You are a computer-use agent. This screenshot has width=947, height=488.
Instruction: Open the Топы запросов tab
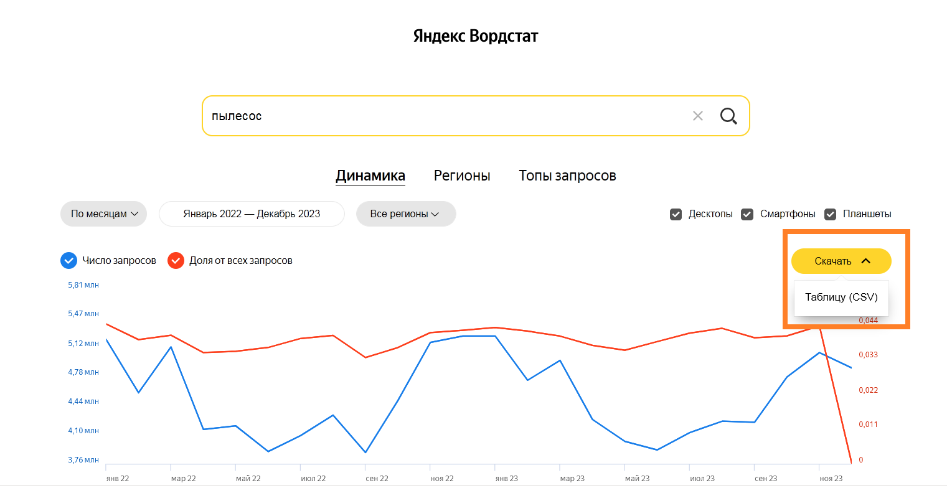(x=567, y=176)
